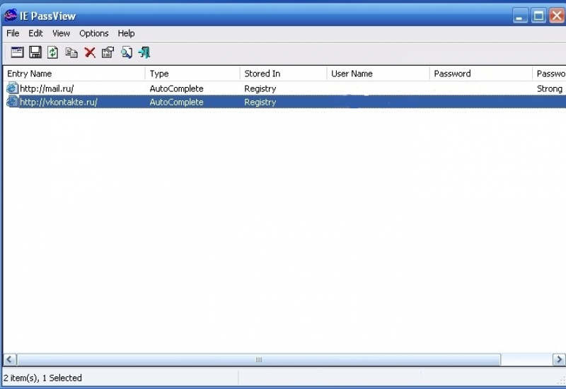Viewport: 566px width, 389px height.
Task: Click the cut-off Password Strength column header
Action: (x=550, y=74)
